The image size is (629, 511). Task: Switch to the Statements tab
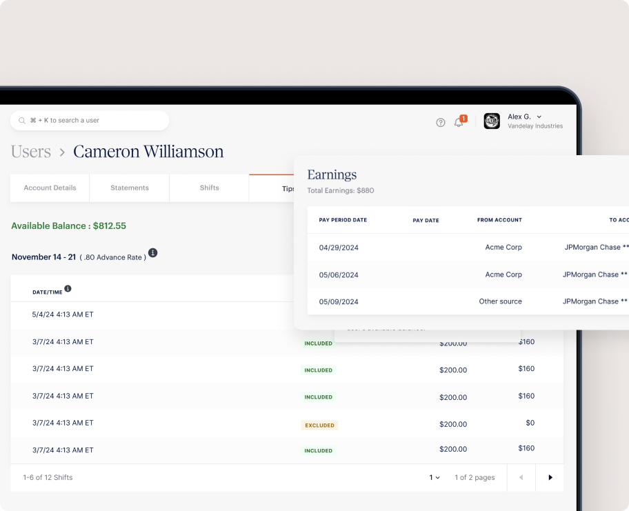click(130, 188)
